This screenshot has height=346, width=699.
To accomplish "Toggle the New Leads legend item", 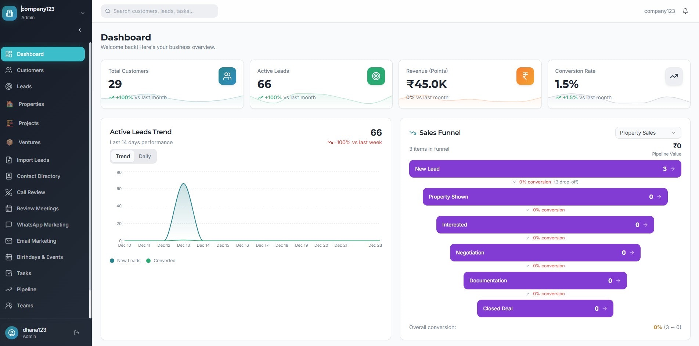I will coord(125,260).
